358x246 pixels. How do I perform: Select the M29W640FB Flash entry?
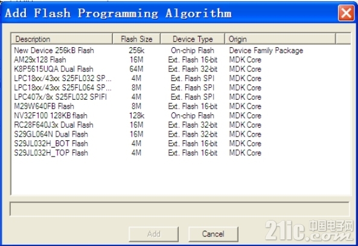[44, 106]
